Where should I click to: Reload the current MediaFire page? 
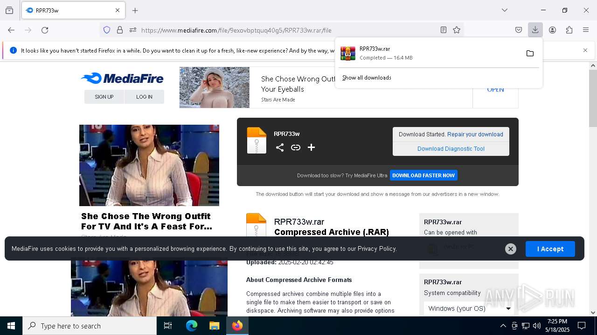[x=45, y=30]
